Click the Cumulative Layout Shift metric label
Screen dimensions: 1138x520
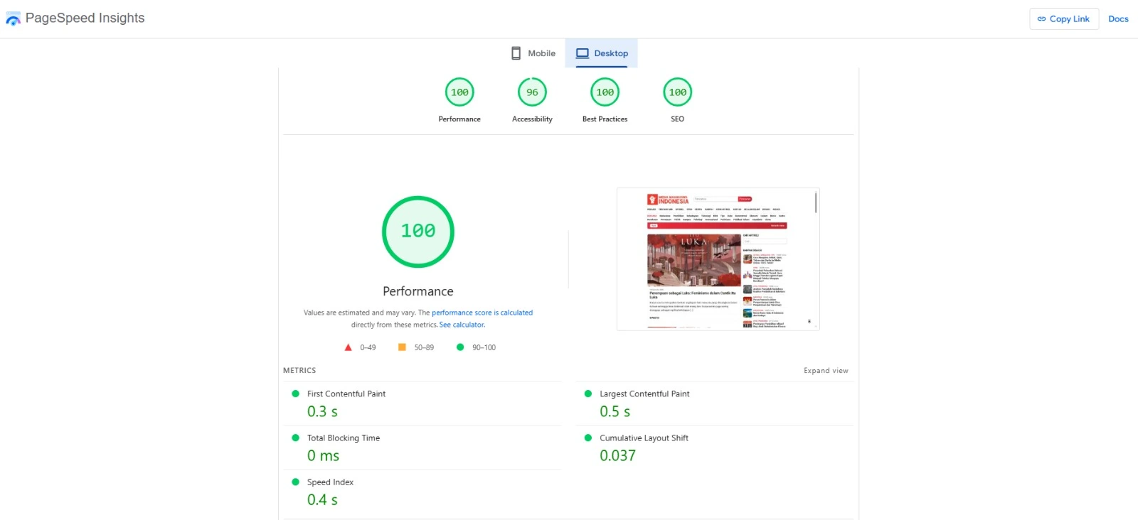pyautogui.click(x=644, y=438)
